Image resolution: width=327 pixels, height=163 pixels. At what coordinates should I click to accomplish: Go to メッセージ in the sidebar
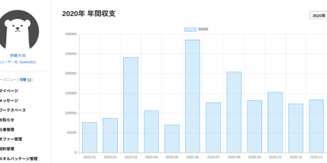pyautogui.click(x=9, y=101)
